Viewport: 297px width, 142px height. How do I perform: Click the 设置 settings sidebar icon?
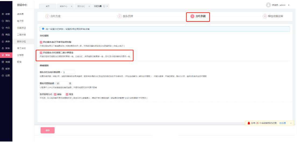click(x=3, y=75)
